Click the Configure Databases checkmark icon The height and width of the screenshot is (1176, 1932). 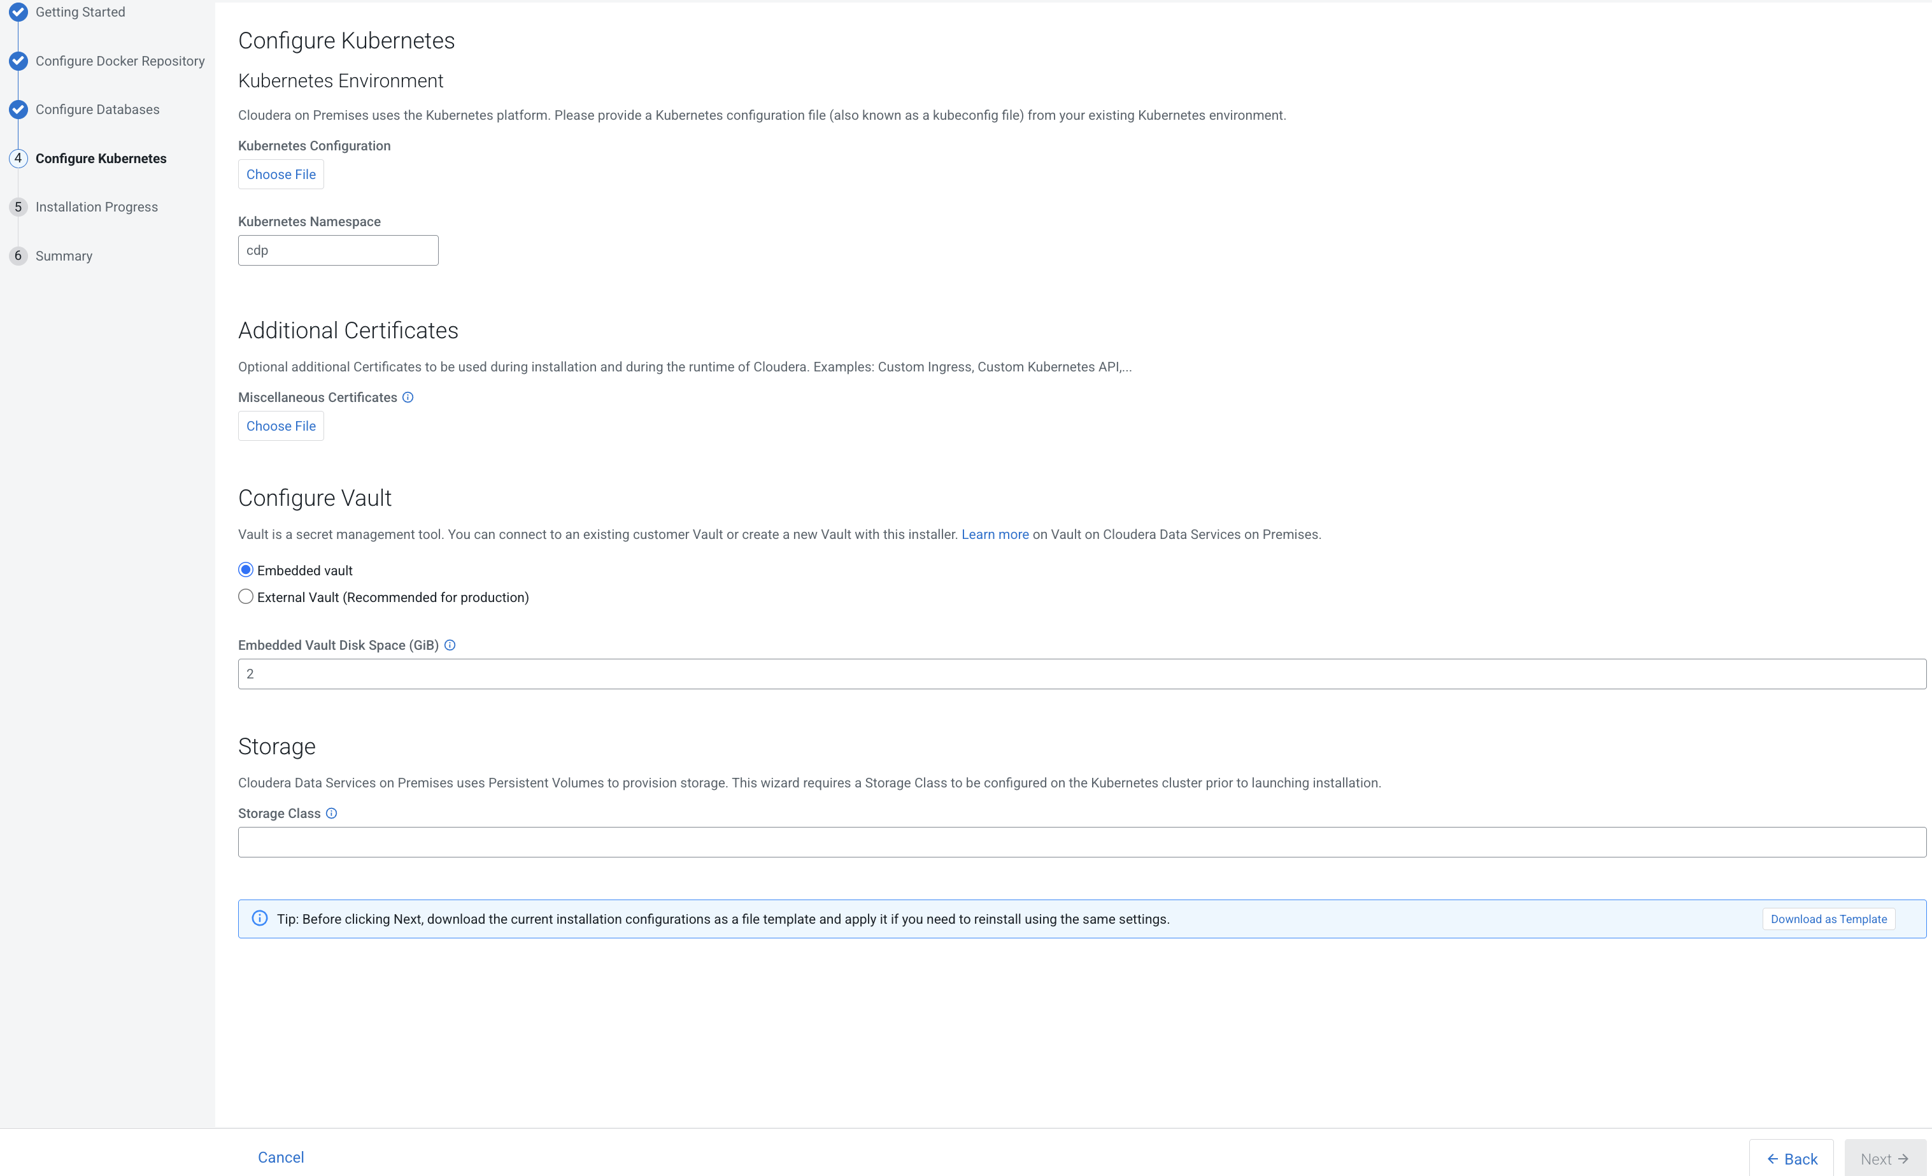click(x=18, y=109)
